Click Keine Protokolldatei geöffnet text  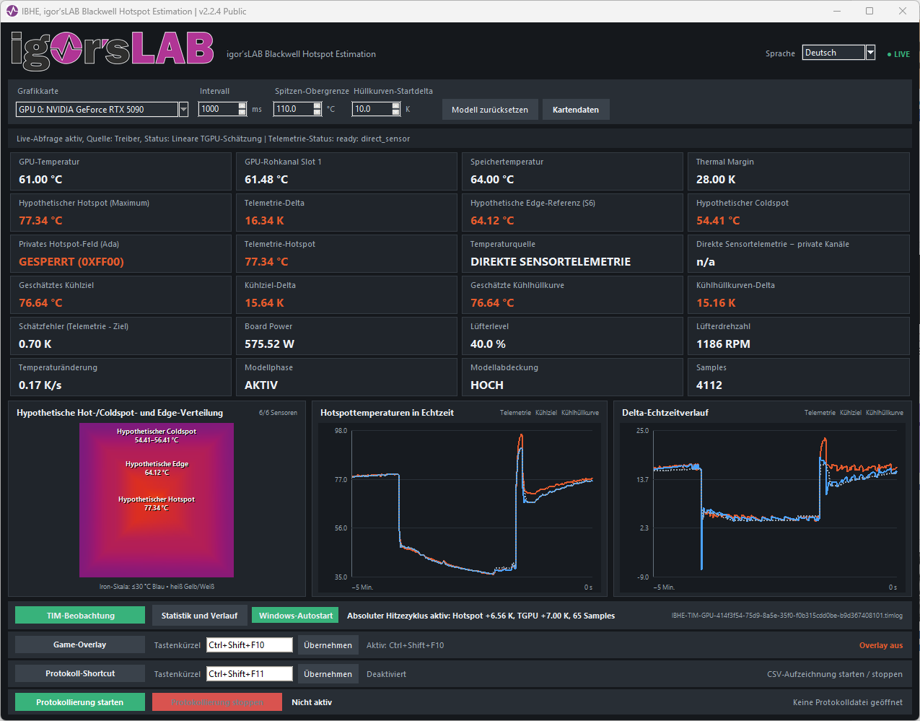pyautogui.click(x=848, y=702)
